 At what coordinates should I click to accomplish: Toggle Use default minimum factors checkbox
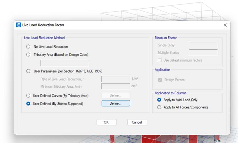[160, 60]
